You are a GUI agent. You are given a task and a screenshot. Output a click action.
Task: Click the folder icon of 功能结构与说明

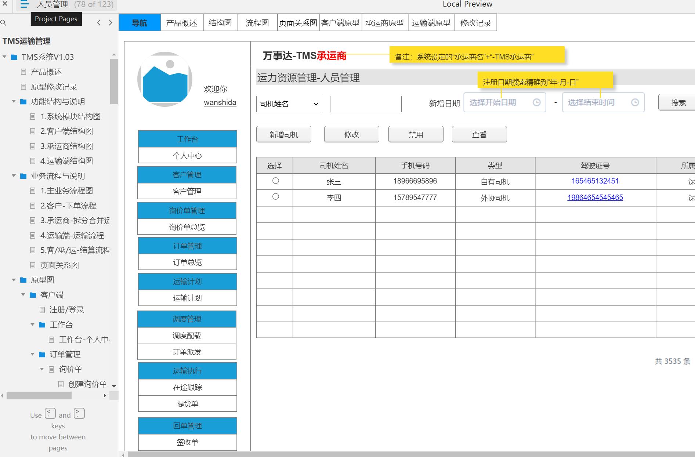click(23, 102)
